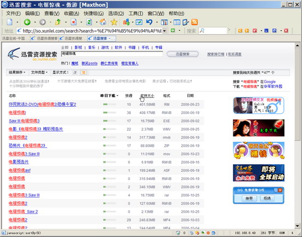Click the edit page pencil icon

click(186, 22)
